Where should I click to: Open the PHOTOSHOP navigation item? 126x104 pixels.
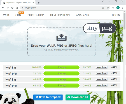coord(36,15)
